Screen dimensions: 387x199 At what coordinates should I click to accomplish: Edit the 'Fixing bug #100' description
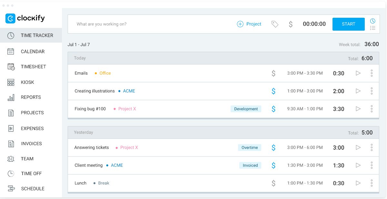pyautogui.click(x=90, y=109)
